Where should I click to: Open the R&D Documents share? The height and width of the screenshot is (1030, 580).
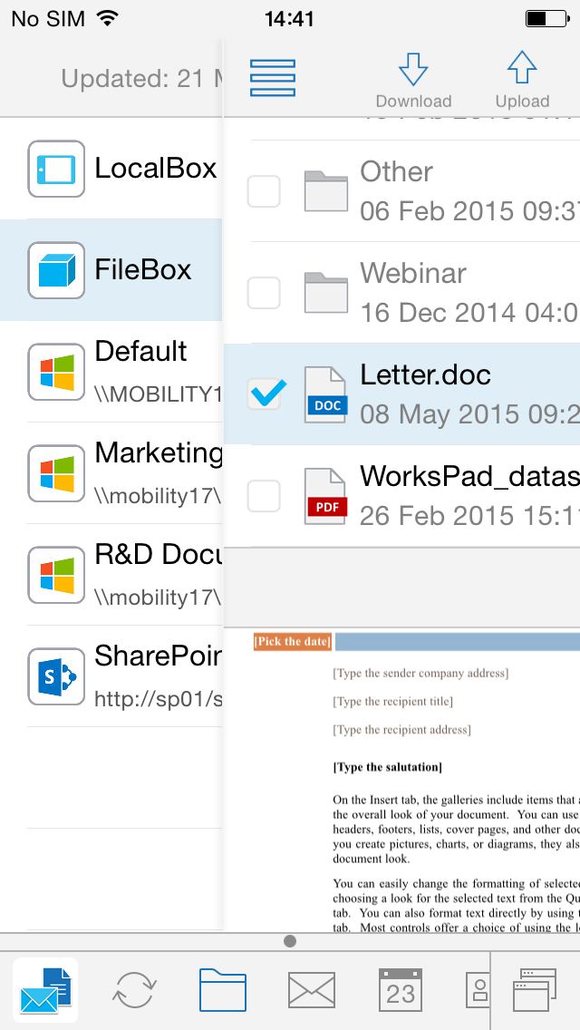click(111, 574)
